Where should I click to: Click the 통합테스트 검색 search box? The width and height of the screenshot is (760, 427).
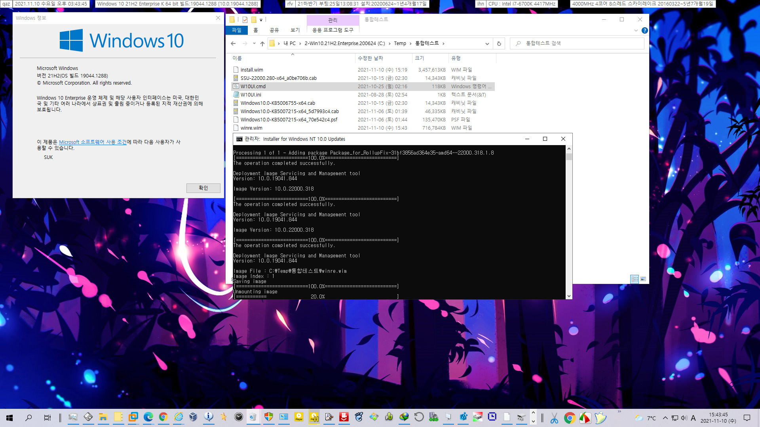[x=577, y=43]
